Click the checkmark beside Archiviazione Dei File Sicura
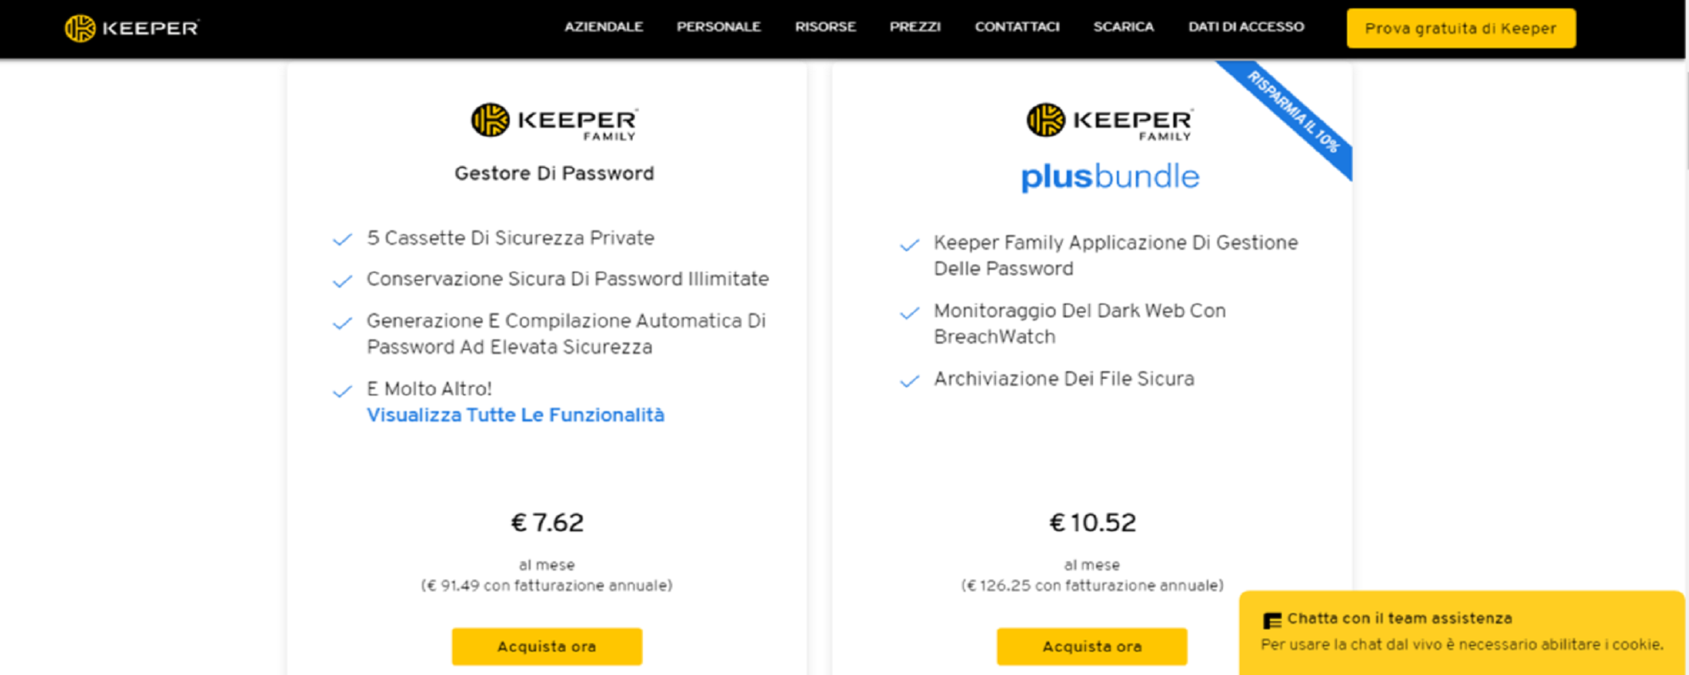This screenshot has width=1689, height=675. pyautogui.click(x=909, y=380)
